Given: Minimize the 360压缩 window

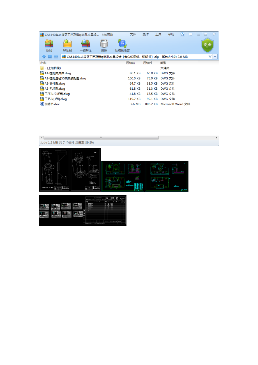Looking at the screenshot, I should click(x=199, y=34).
